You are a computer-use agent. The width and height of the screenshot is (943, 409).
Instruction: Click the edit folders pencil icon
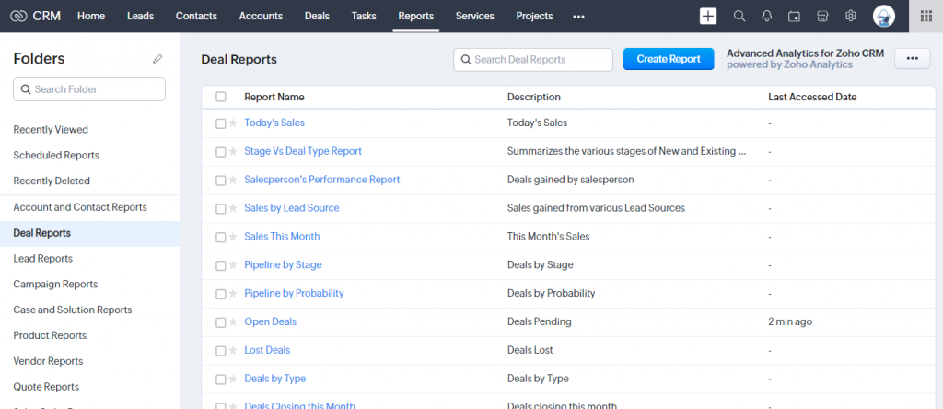point(157,58)
